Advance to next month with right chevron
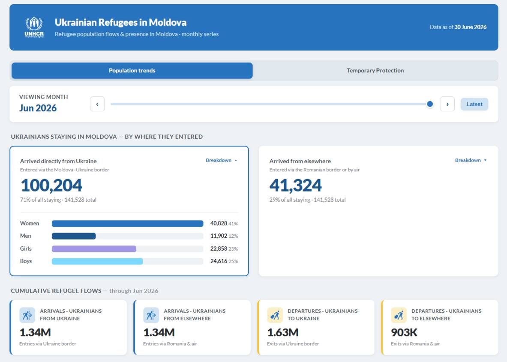 pos(447,104)
